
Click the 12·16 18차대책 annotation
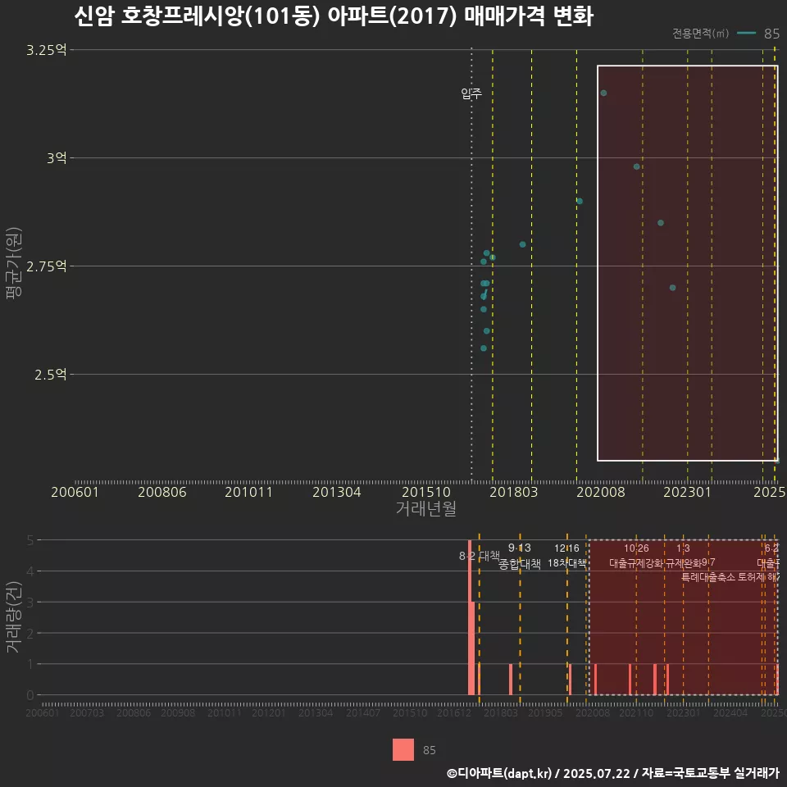pos(566,556)
